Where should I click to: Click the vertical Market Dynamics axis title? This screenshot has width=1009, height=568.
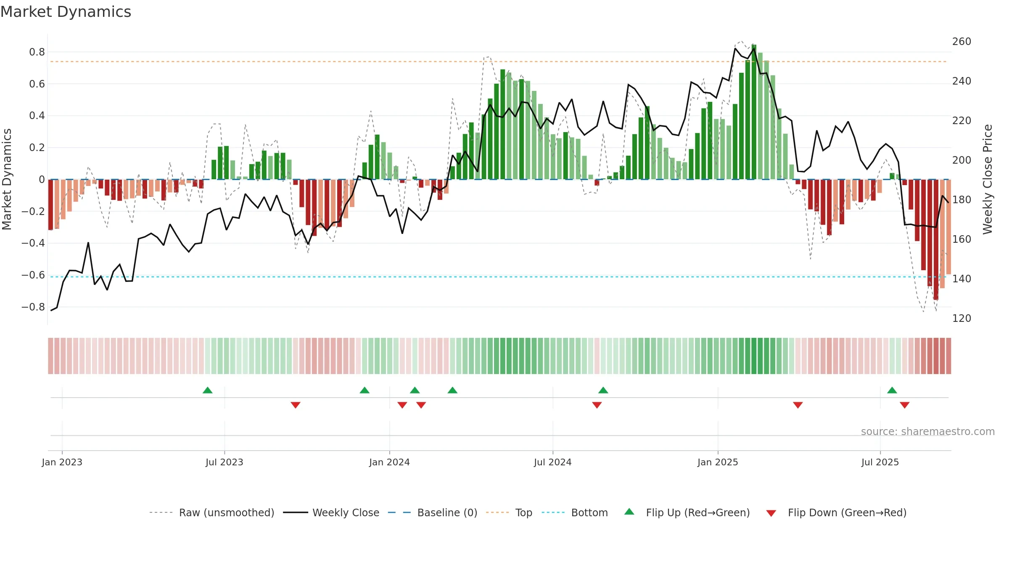[x=7, y=179]
